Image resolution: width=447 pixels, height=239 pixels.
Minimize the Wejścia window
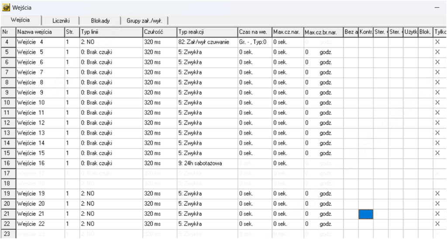(437, 8)
